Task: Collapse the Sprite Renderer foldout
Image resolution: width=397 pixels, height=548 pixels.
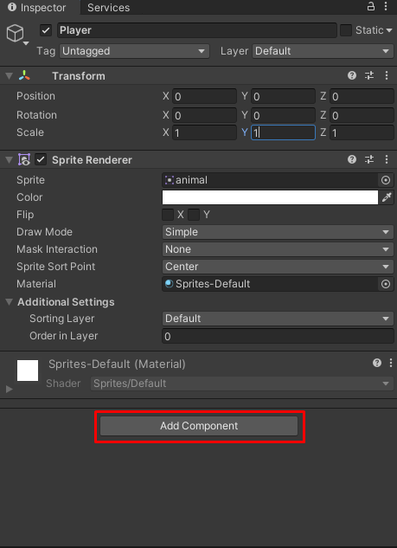Action: tap(9, 160)
